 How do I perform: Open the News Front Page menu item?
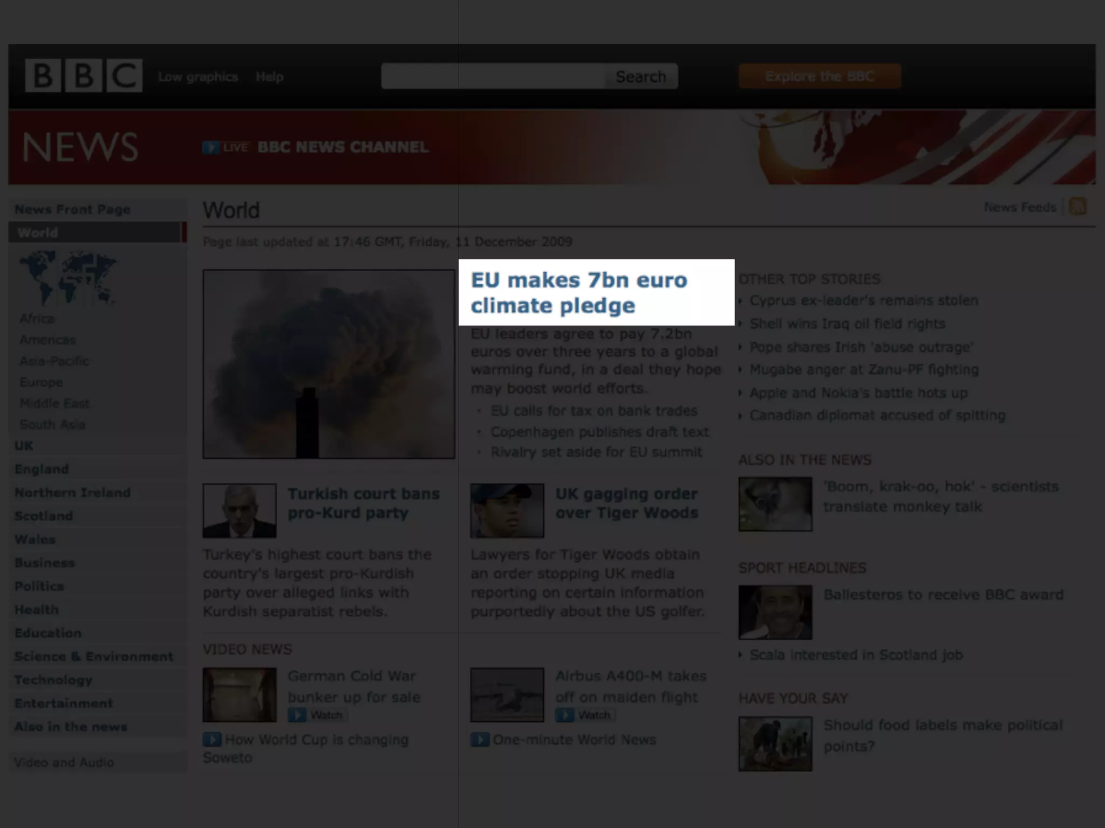pyautogui.click(x=72, y=209)
